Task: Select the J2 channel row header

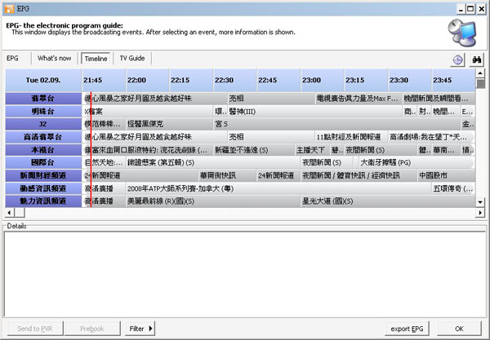Action: (42, 124)
